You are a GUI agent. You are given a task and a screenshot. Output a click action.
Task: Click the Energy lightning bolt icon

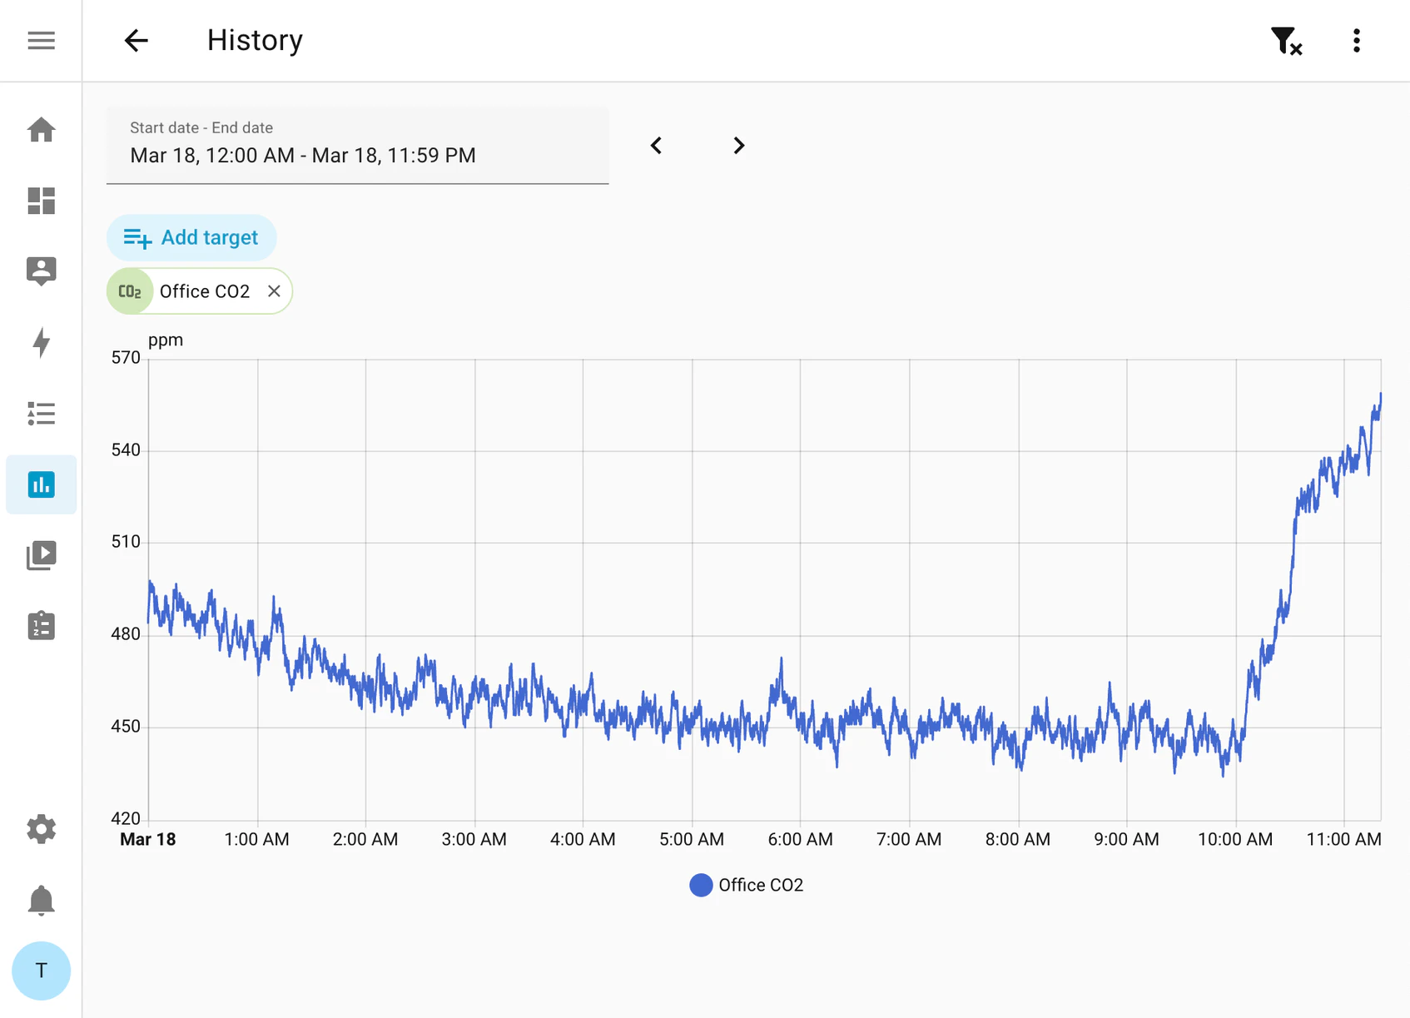coord(41,343)
